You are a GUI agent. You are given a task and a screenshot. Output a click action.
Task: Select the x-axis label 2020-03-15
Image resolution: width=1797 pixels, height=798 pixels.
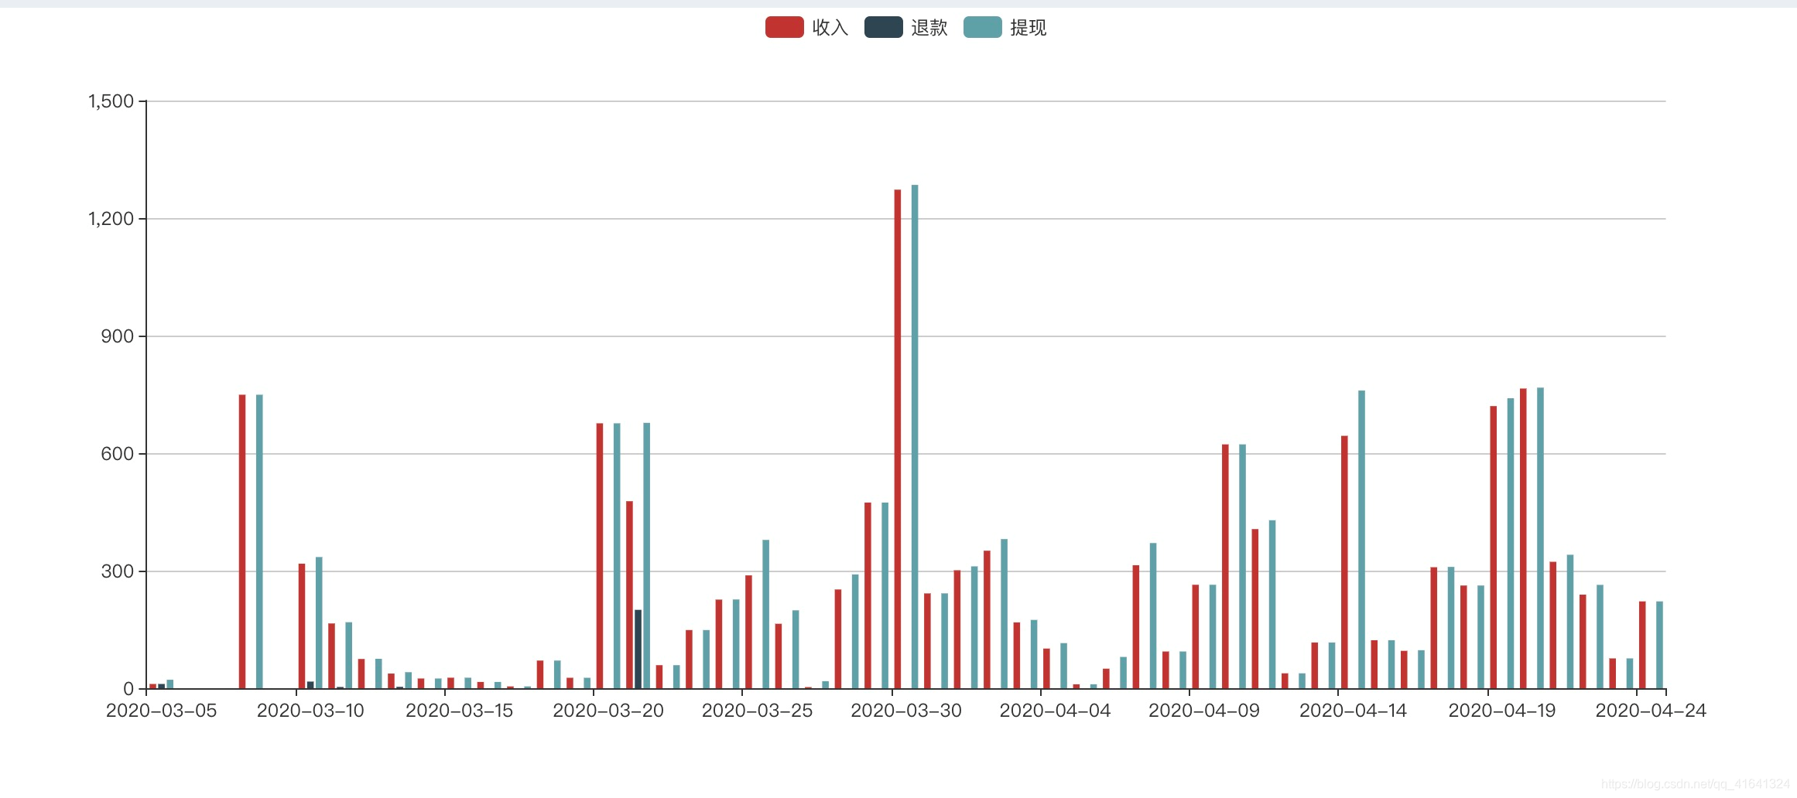(460, 711)
